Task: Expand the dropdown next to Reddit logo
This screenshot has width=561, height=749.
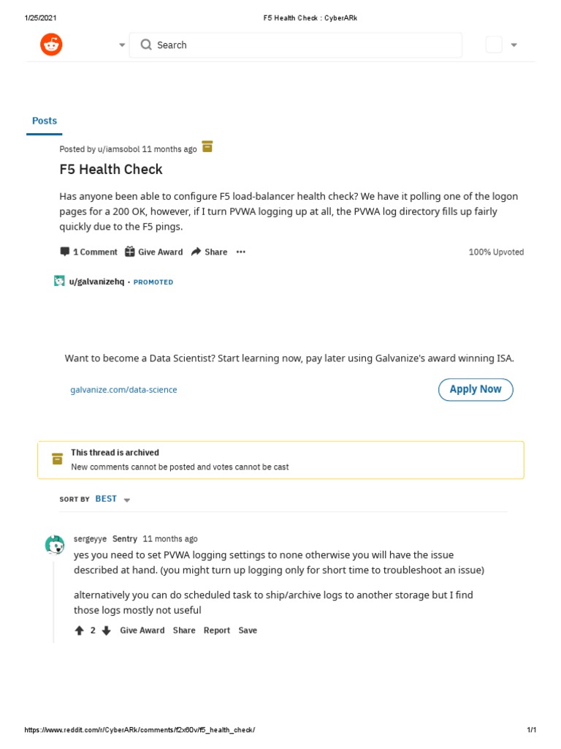Action: point(122,45)
